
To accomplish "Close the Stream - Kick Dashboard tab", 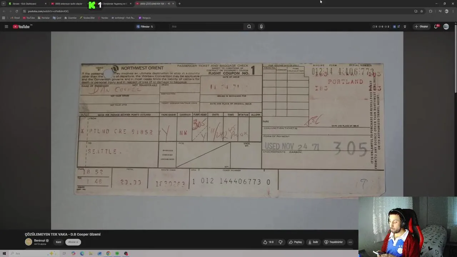I will click(45, 4).
